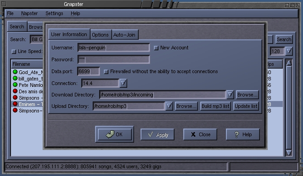Click the red dot beside the last Simpsons- result

pos(15,110)
